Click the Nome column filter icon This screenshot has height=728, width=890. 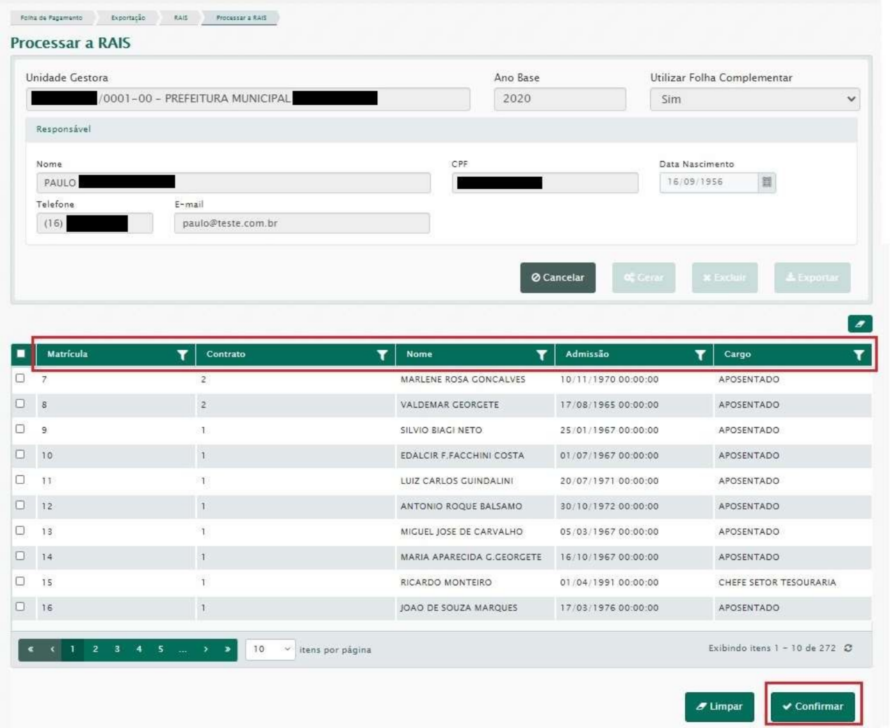tap(541, 355)
